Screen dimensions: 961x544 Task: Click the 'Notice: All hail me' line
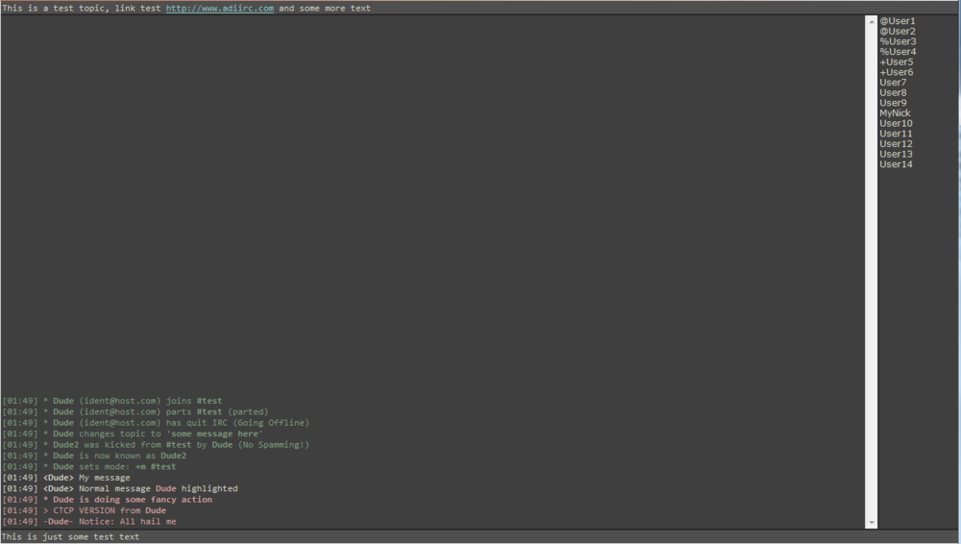click(89, 522)
